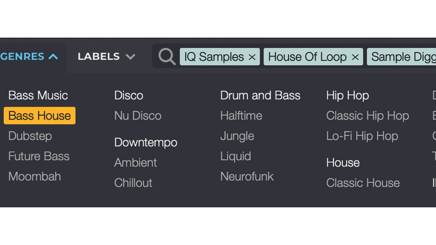Pick the Nu Disco genre

pyautogui.click(x=138, y=116)
